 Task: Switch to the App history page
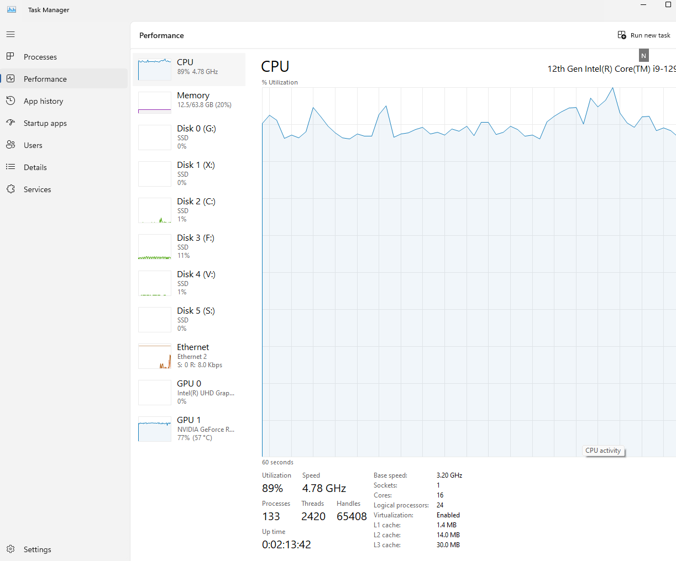coord(44,101)
